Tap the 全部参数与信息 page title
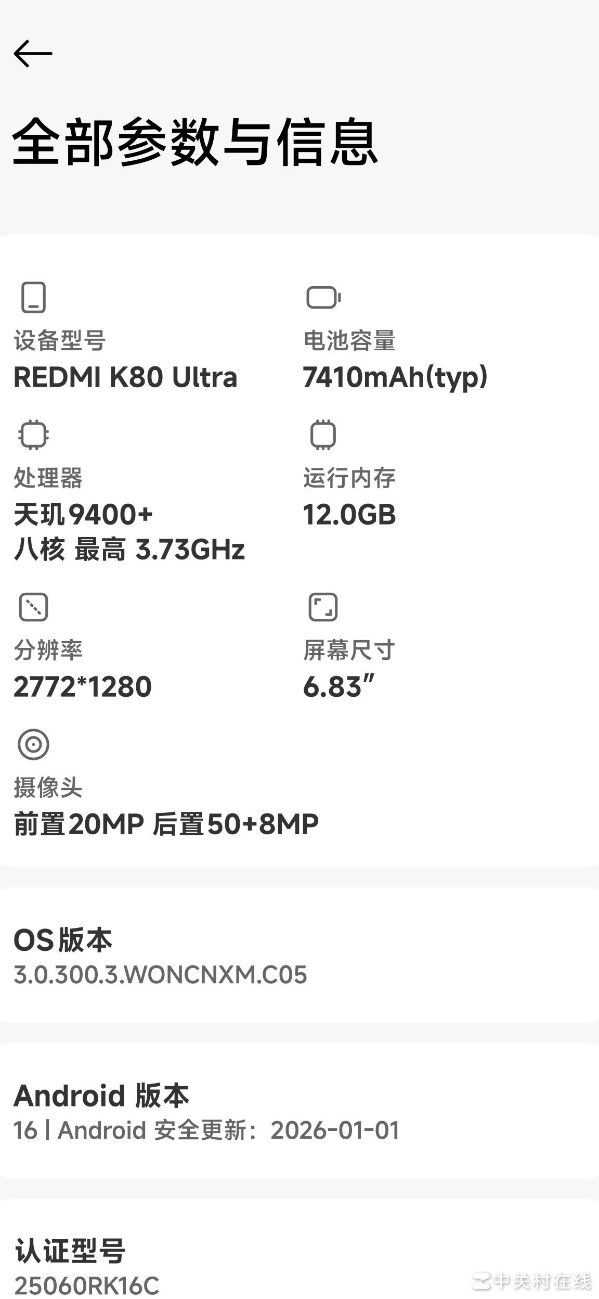 (x=195, y=142)
